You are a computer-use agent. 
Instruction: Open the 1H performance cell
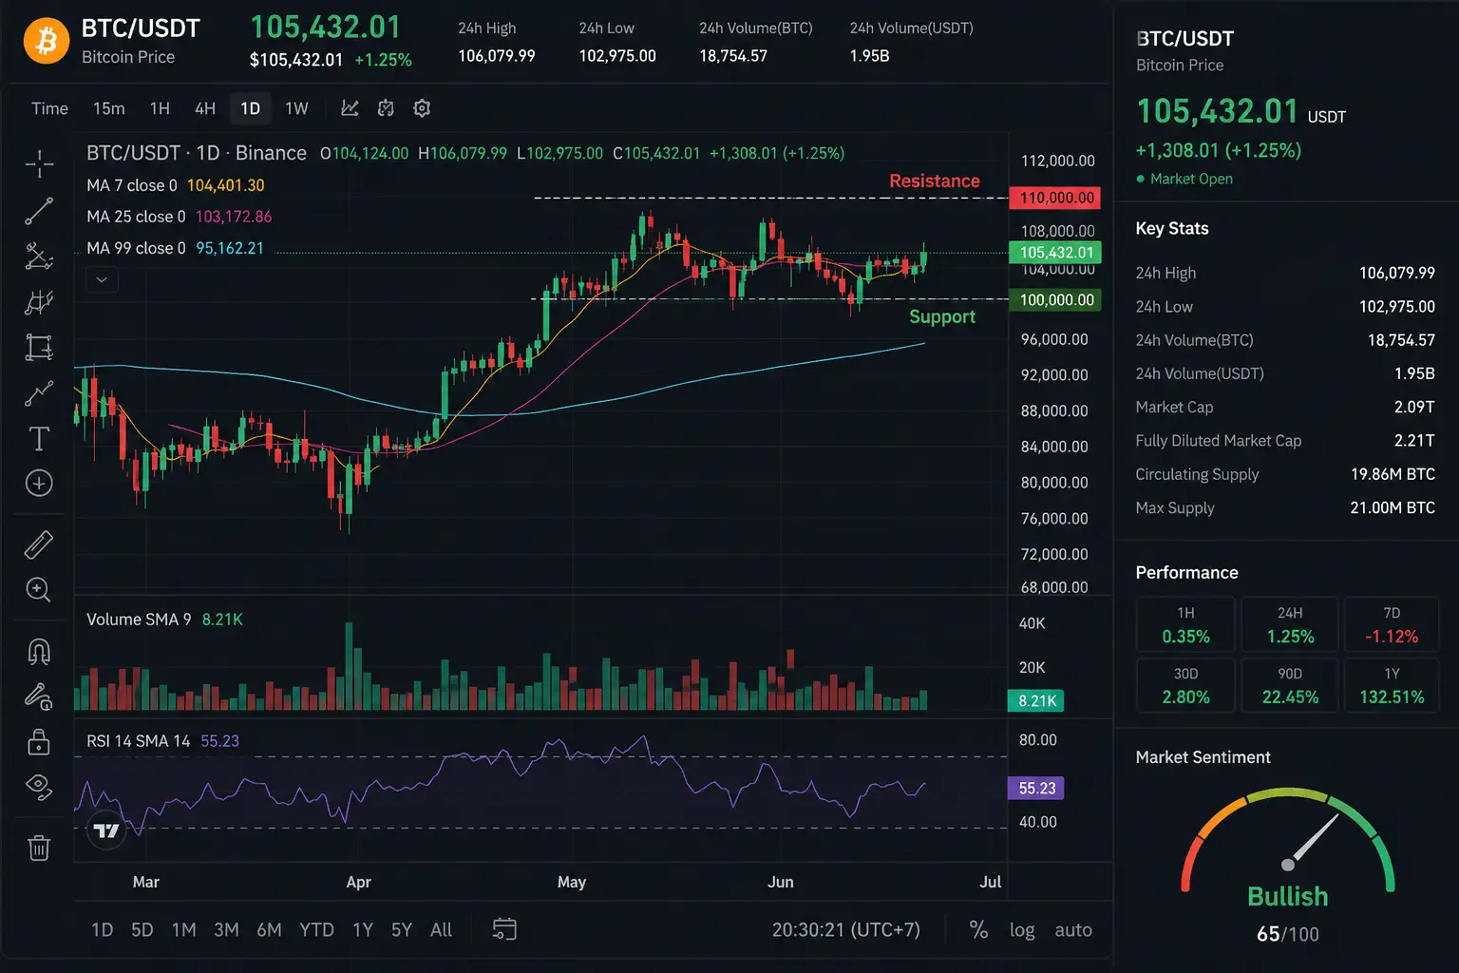(1185, 624)
